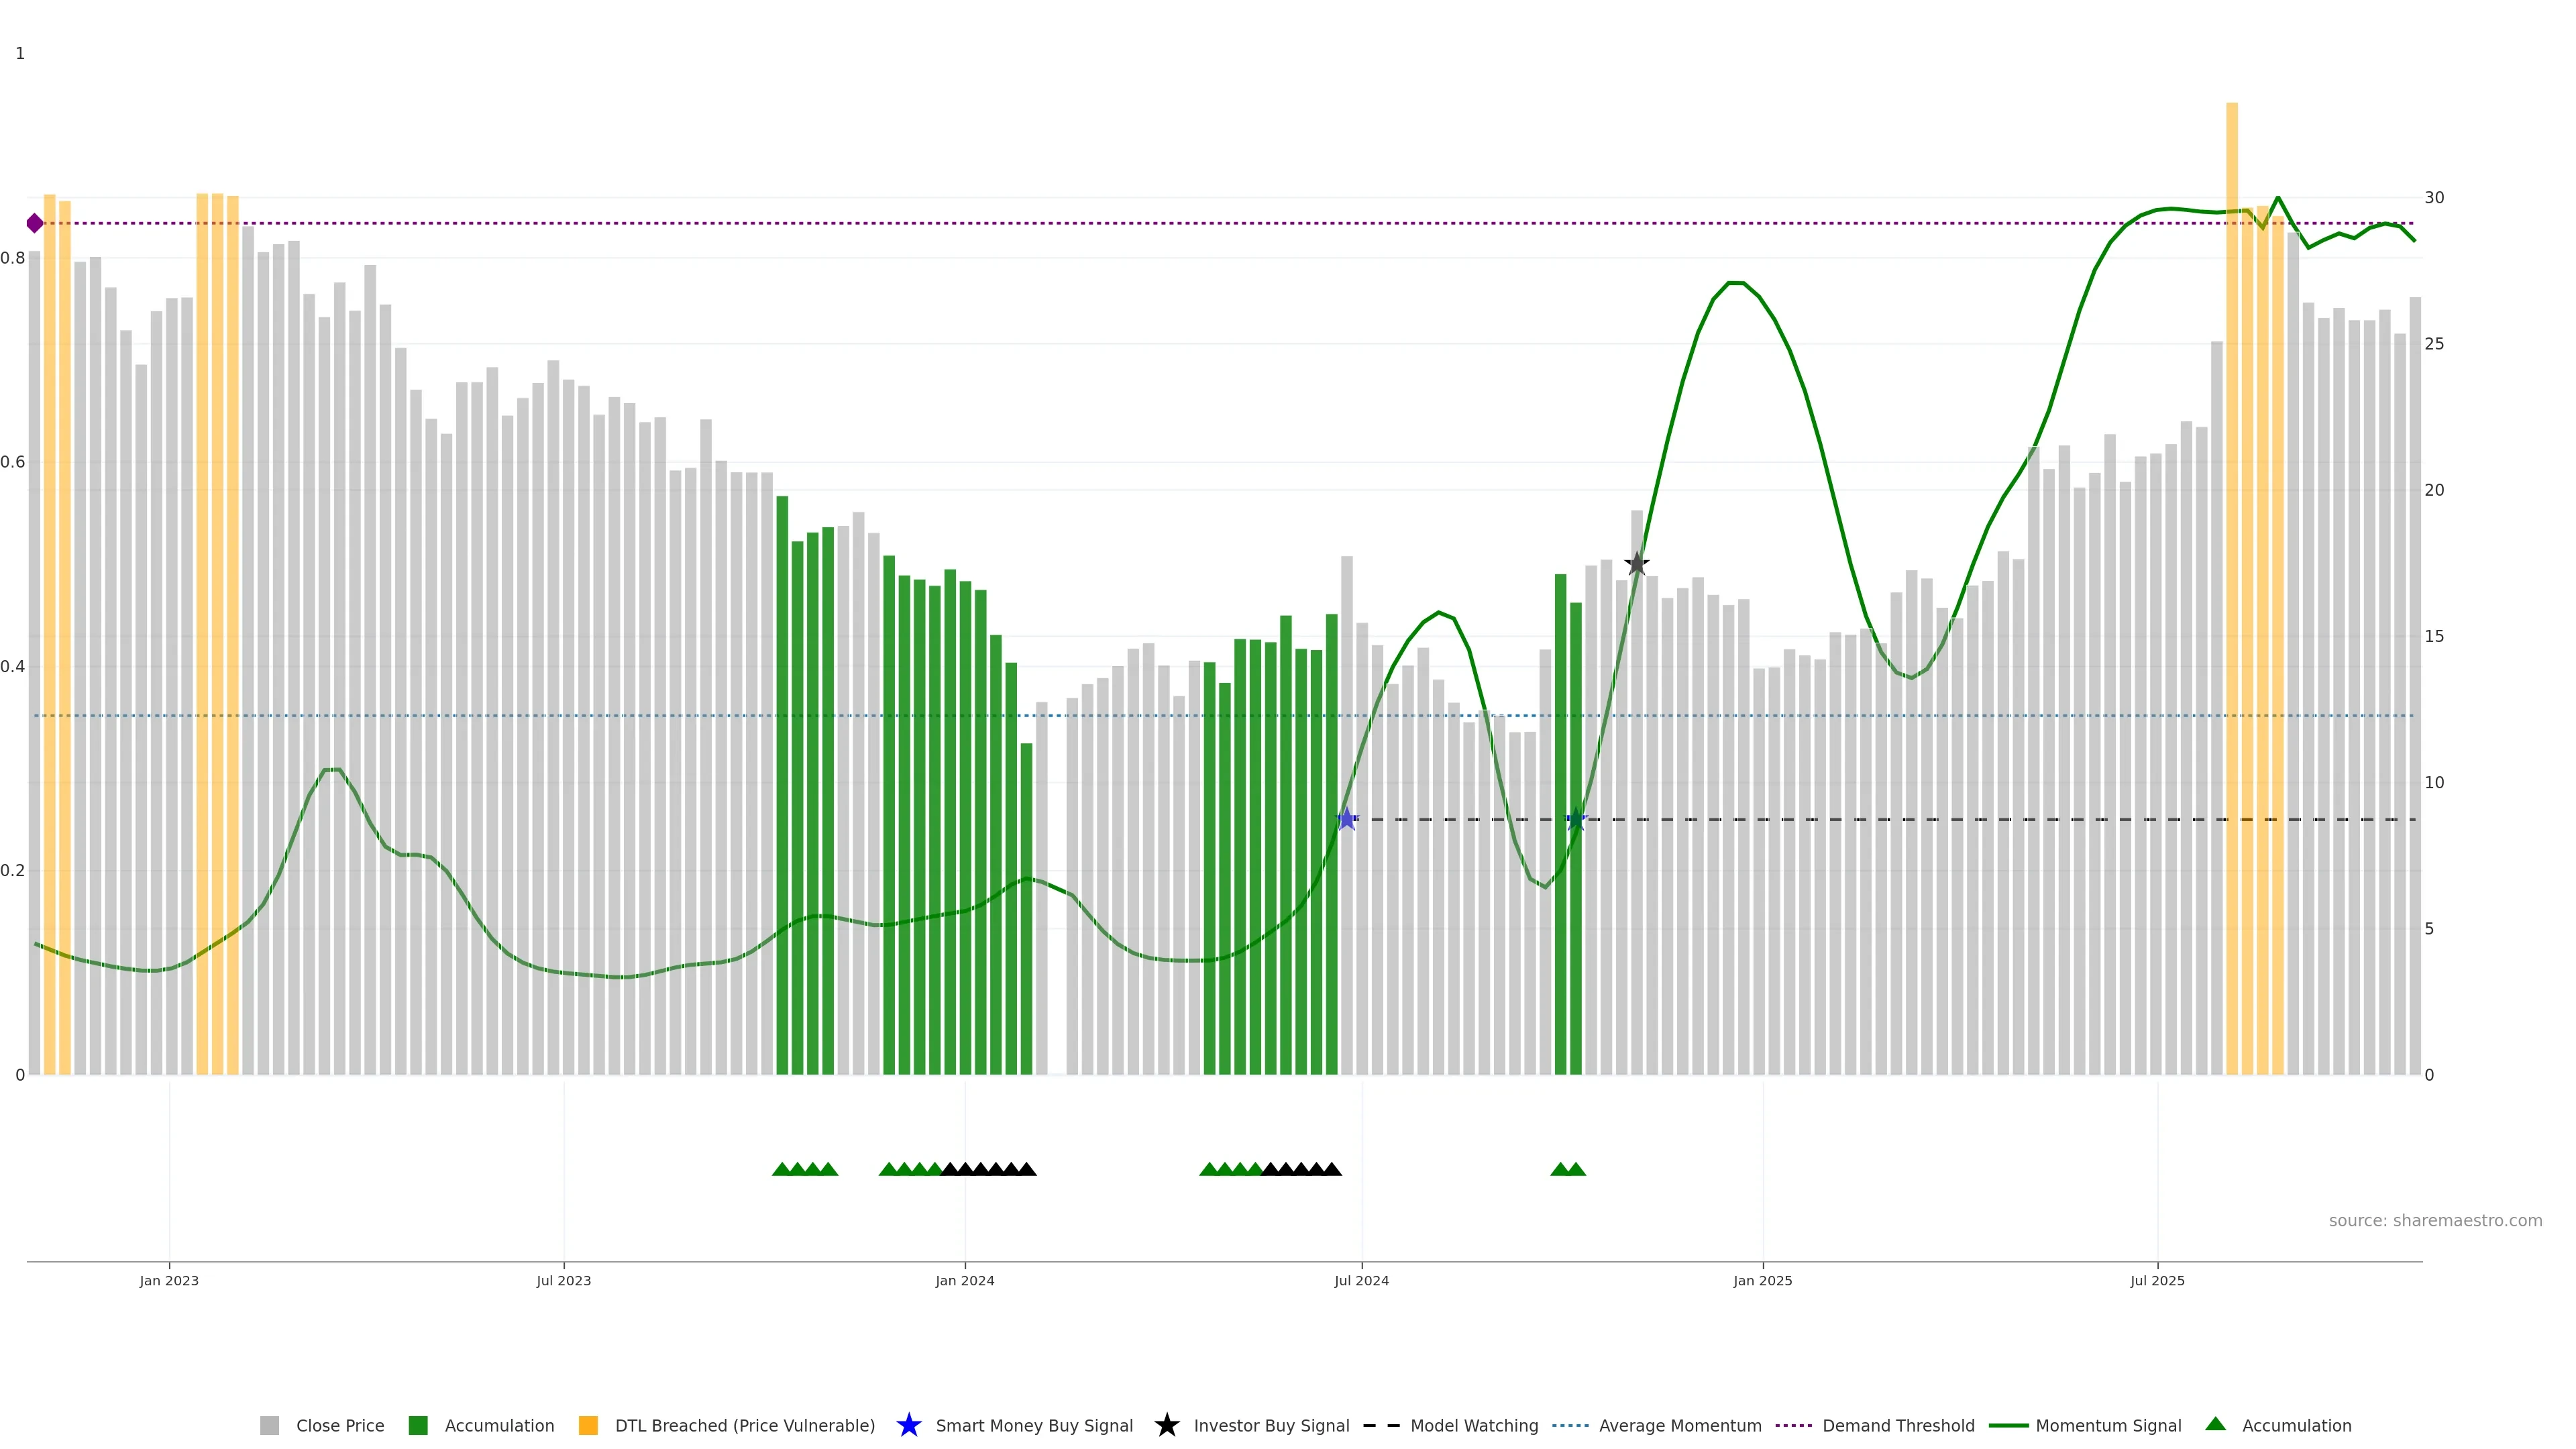The height and width of the screenshot is (1449, 2576).
Task: Toggle the Average Momentum legend label
Action: coord(1680,1425)
